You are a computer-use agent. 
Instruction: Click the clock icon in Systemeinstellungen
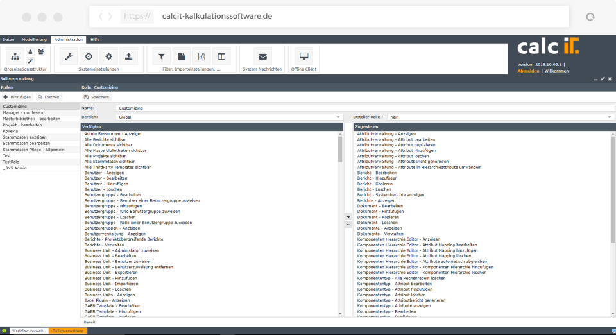tap(89, 56)
